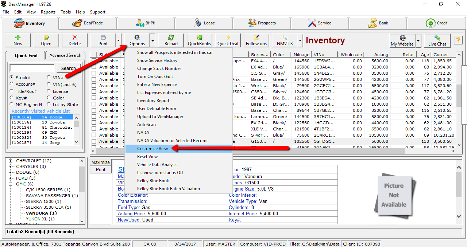Launch Live Chat
The height and width of the screenshot is (247, 467).
(437, 40)
